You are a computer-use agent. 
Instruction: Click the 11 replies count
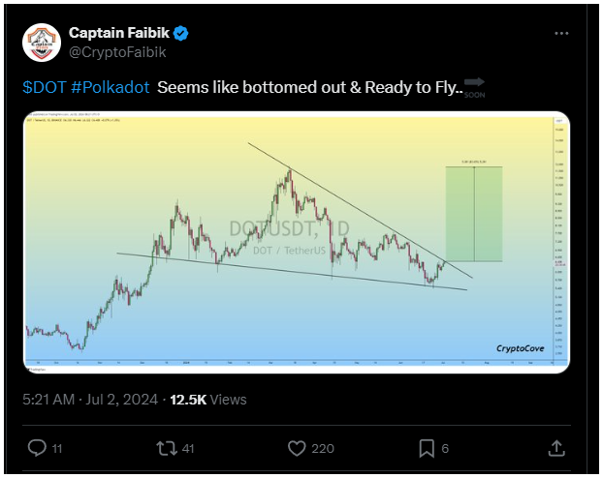(x=57, y=448)
